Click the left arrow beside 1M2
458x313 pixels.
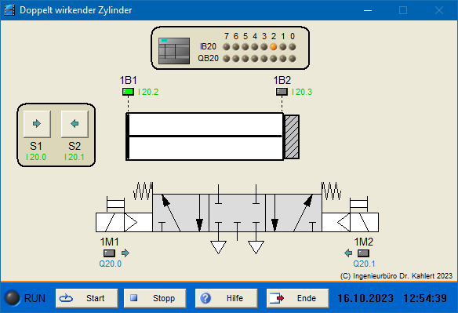pyautogui.click(x=348, y=253)
